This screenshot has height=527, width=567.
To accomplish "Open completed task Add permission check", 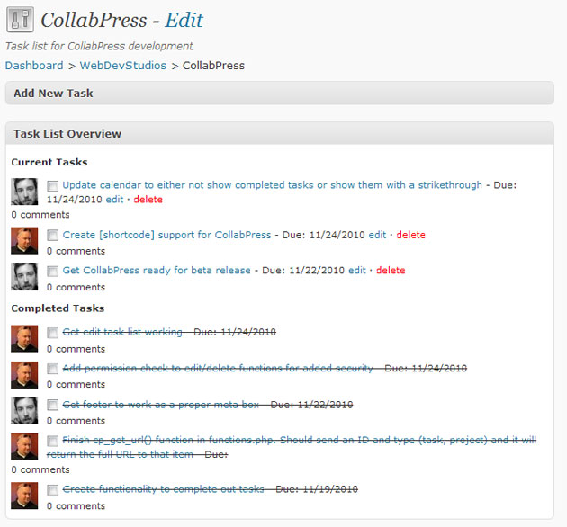I will (218, 369).
